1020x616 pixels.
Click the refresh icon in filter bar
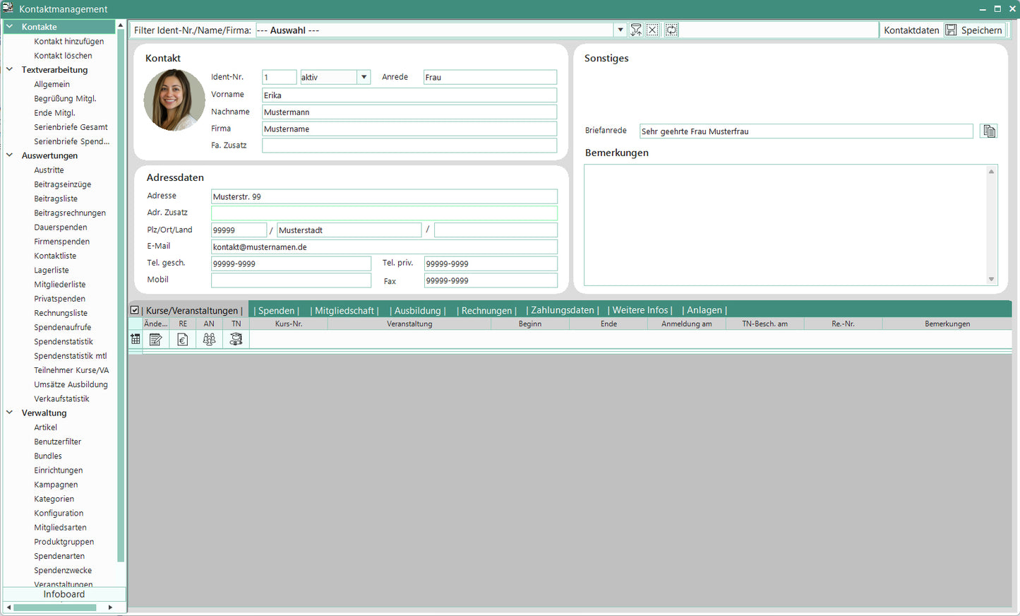(x=671, y=30)
